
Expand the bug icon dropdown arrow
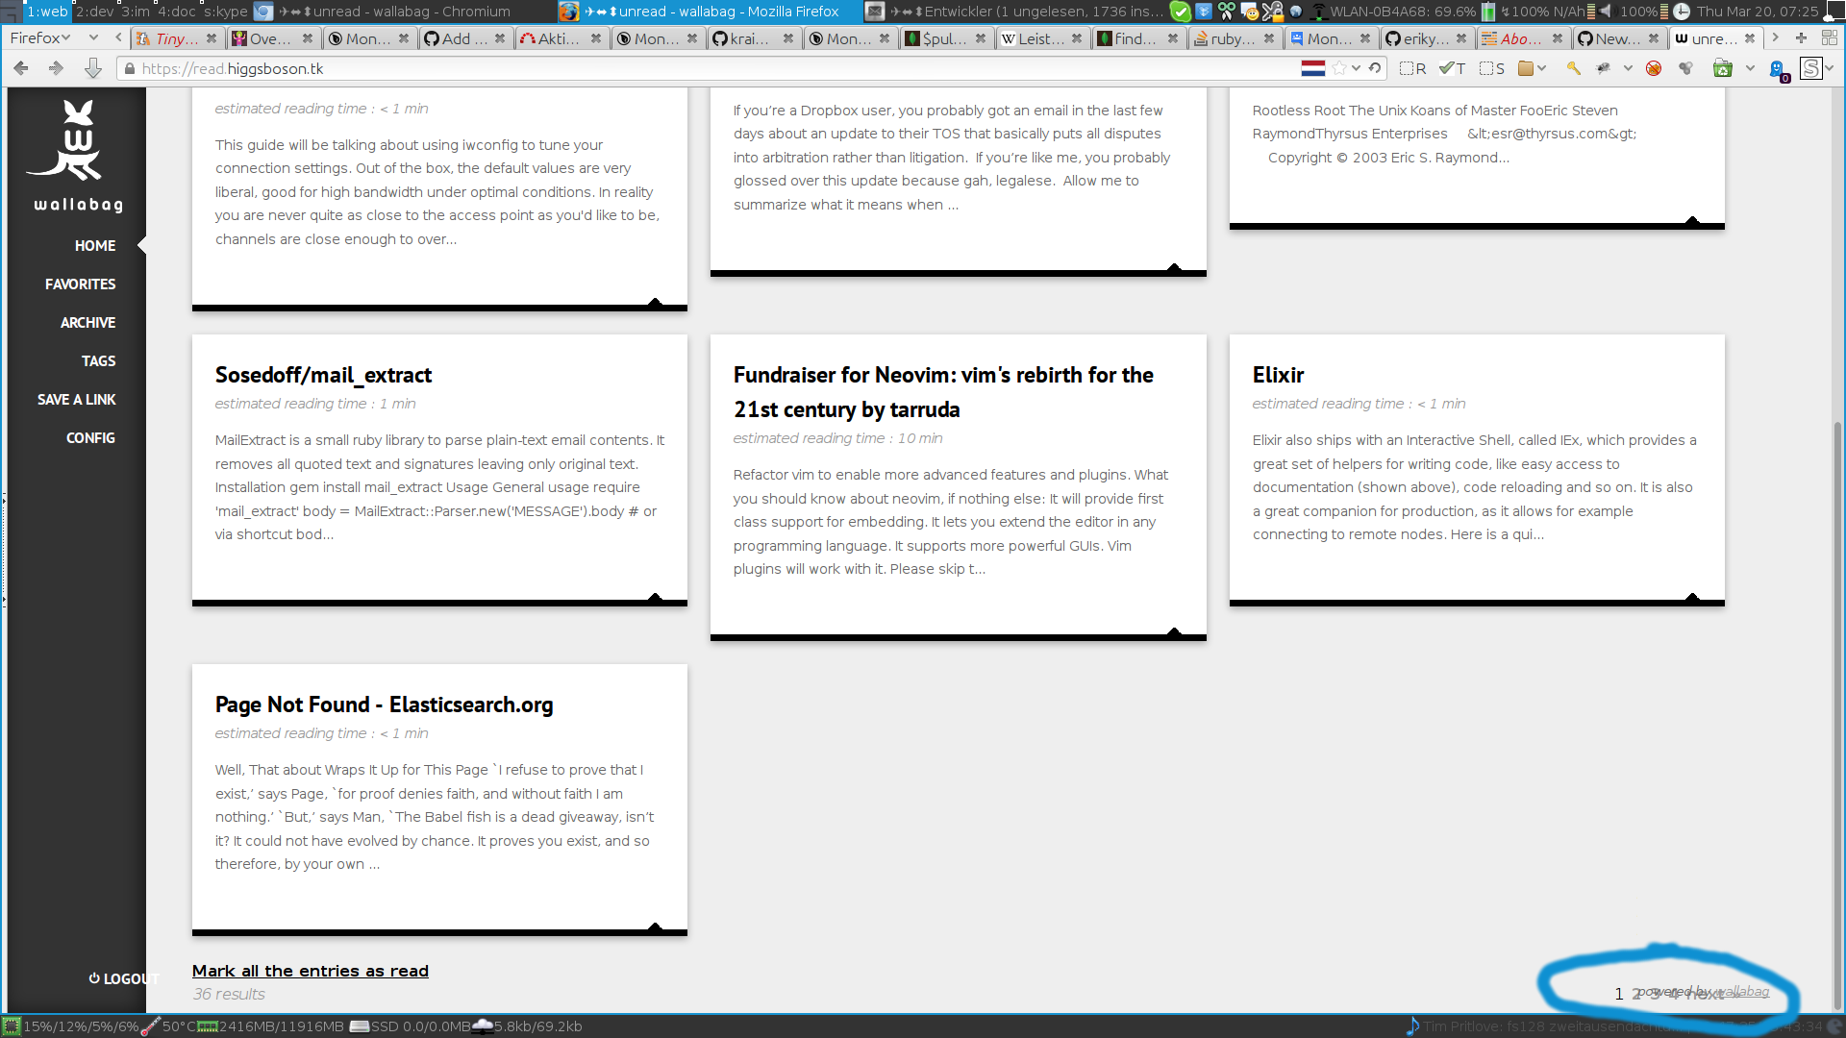click(x=1628, y=68)
